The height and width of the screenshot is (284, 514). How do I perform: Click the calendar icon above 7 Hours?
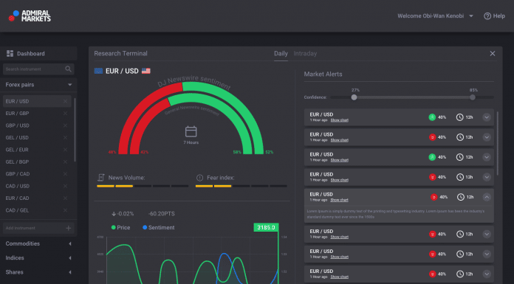tap(191, 131)
